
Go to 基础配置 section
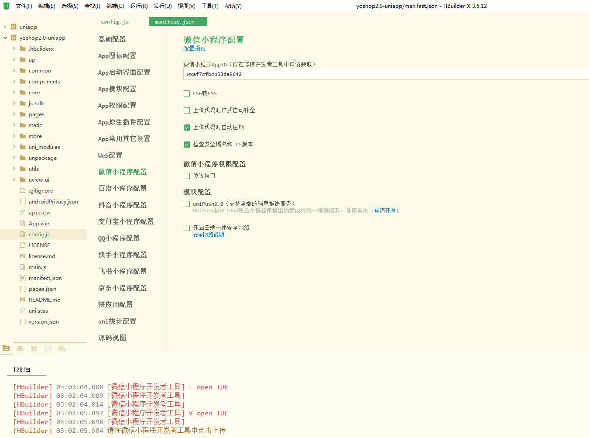112,39
